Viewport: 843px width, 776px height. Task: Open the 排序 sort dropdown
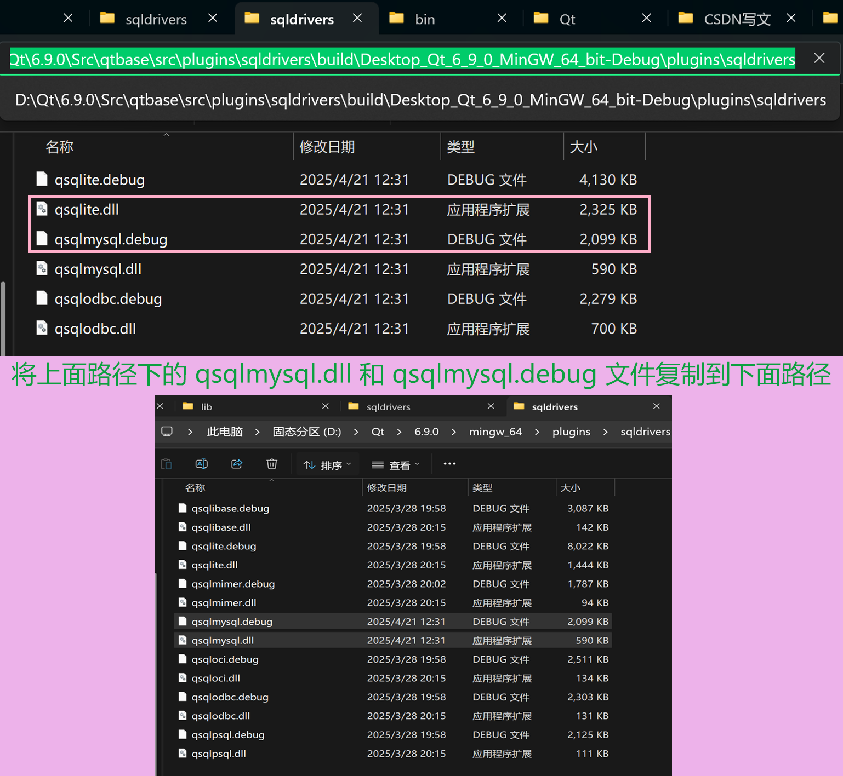tap(327, 464)
